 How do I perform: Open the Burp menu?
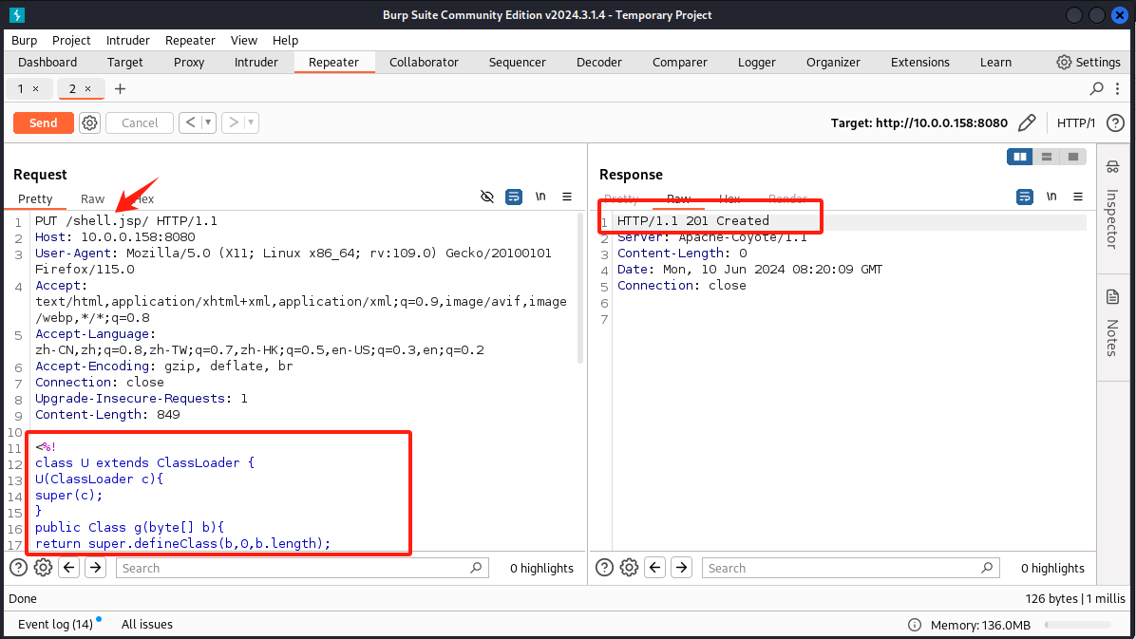pyautogui.click(x=24, y=41)
